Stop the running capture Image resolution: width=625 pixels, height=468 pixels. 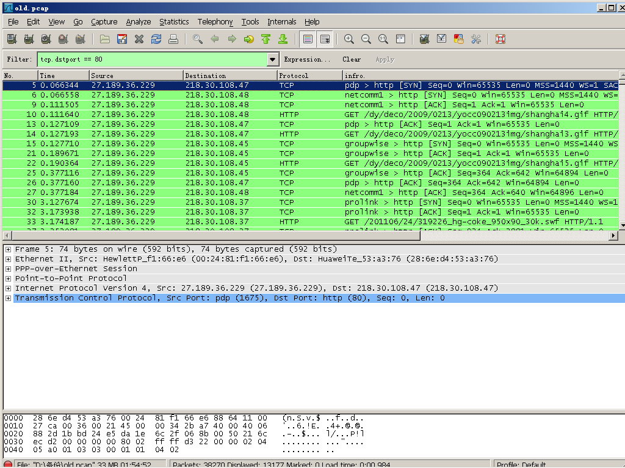63,39
